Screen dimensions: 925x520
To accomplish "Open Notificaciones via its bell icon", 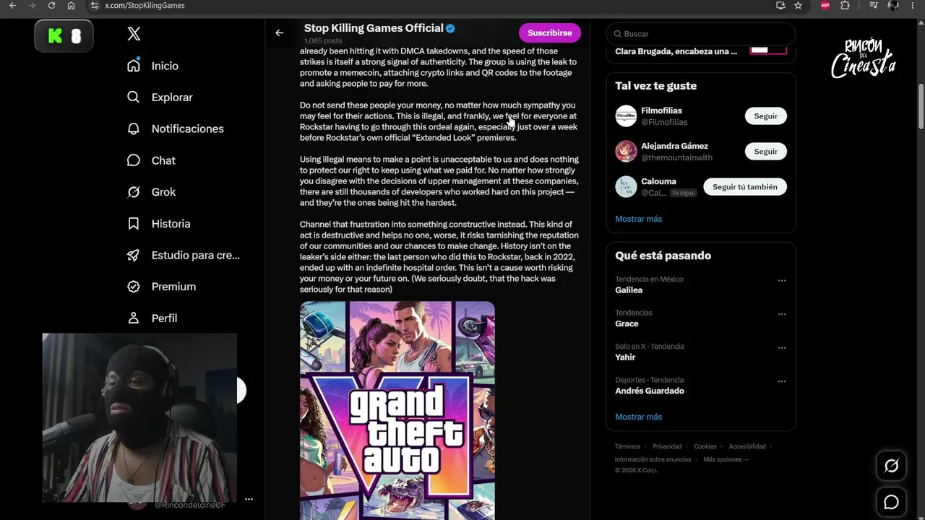I will (134, 129).
